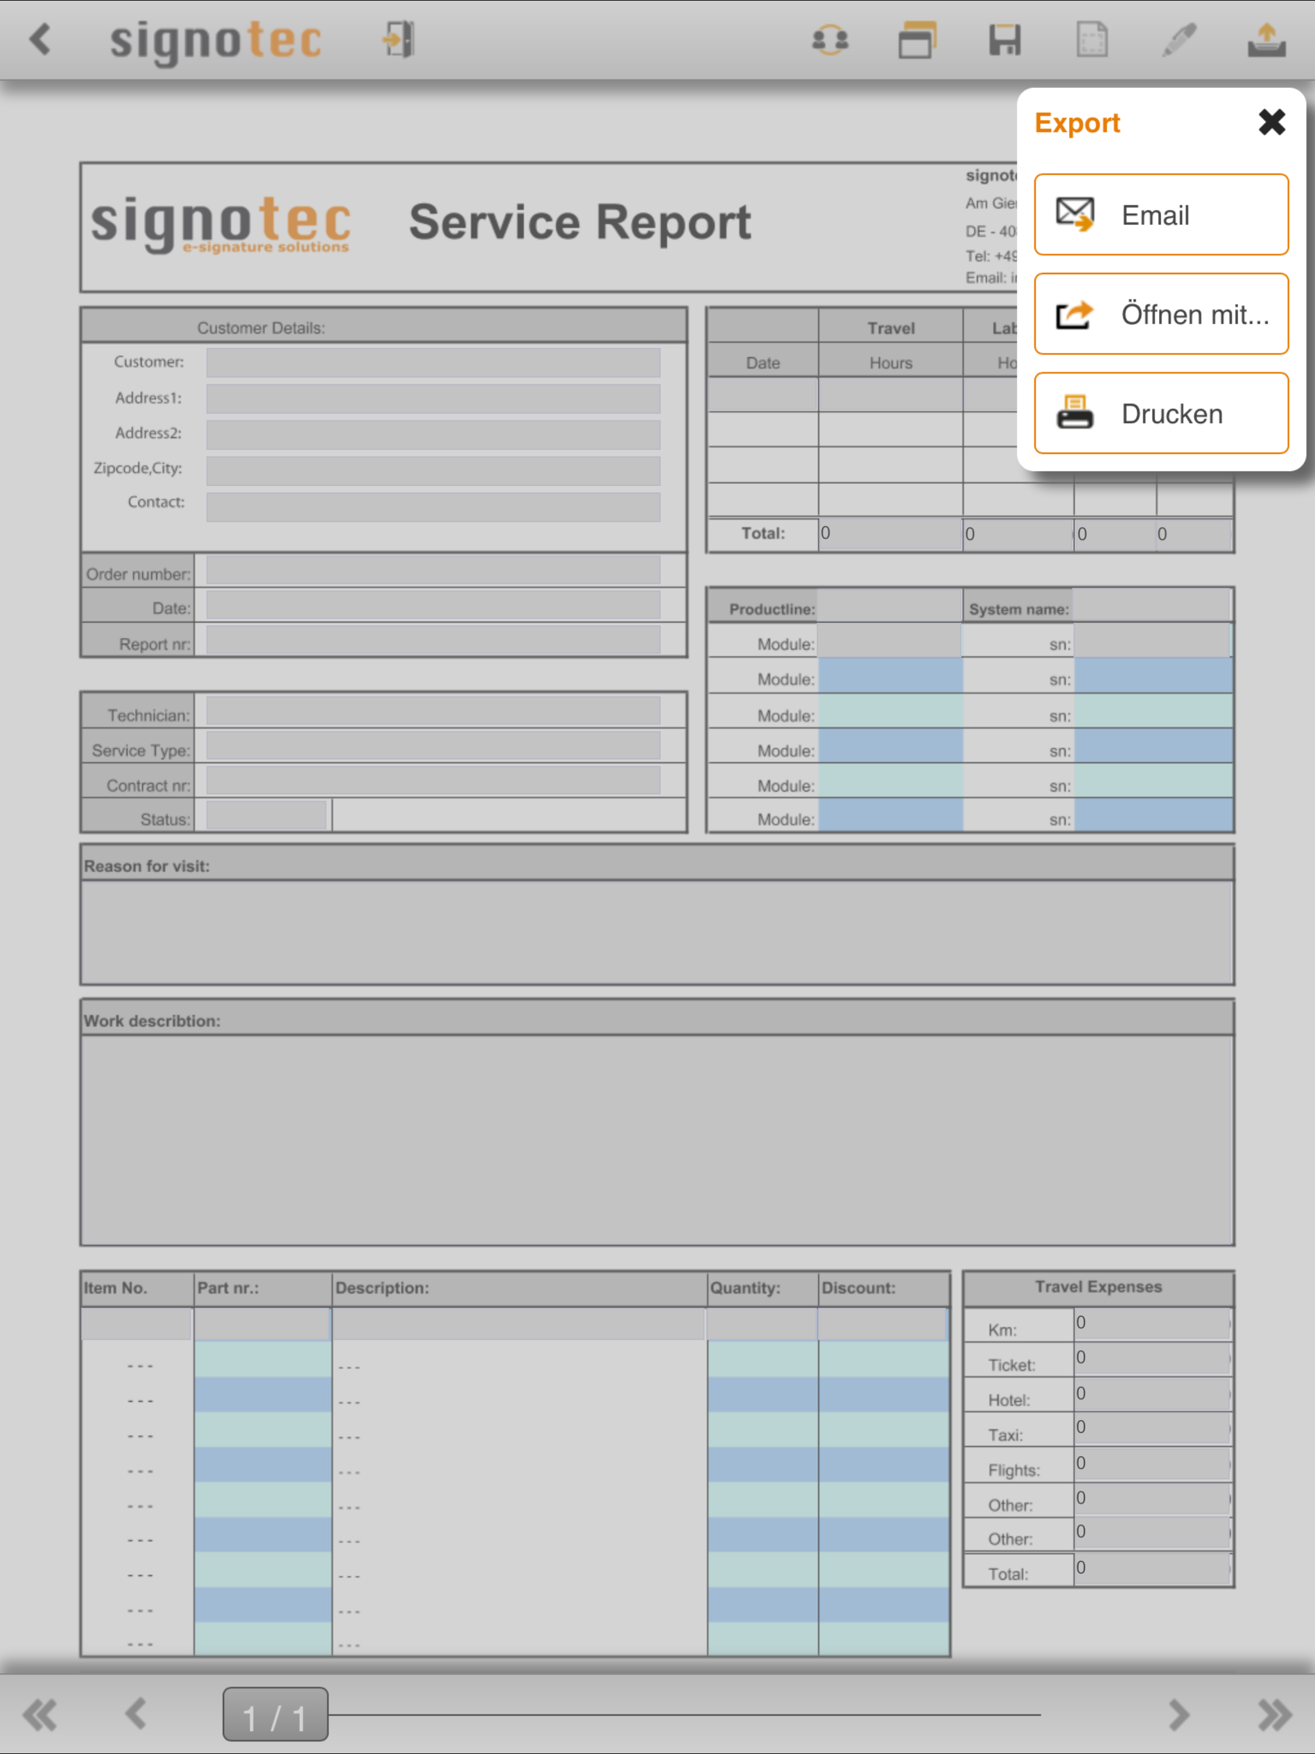Click the first Part nr. cell

[x=263, y=1324]
